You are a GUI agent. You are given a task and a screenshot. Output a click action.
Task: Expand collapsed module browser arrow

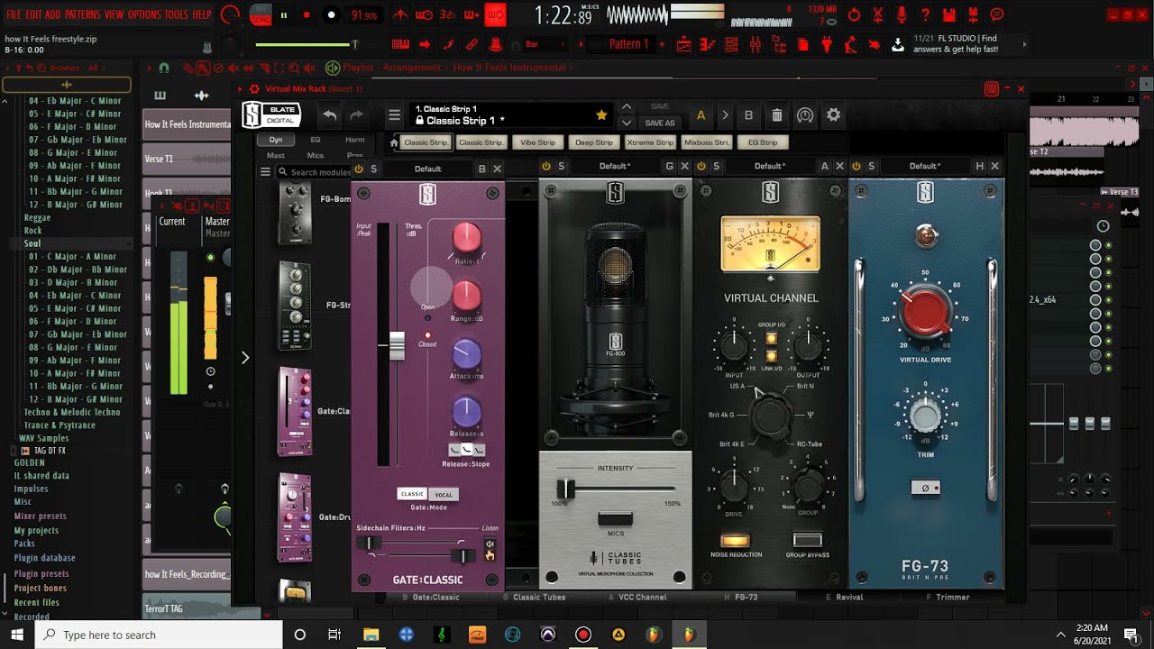245,358
